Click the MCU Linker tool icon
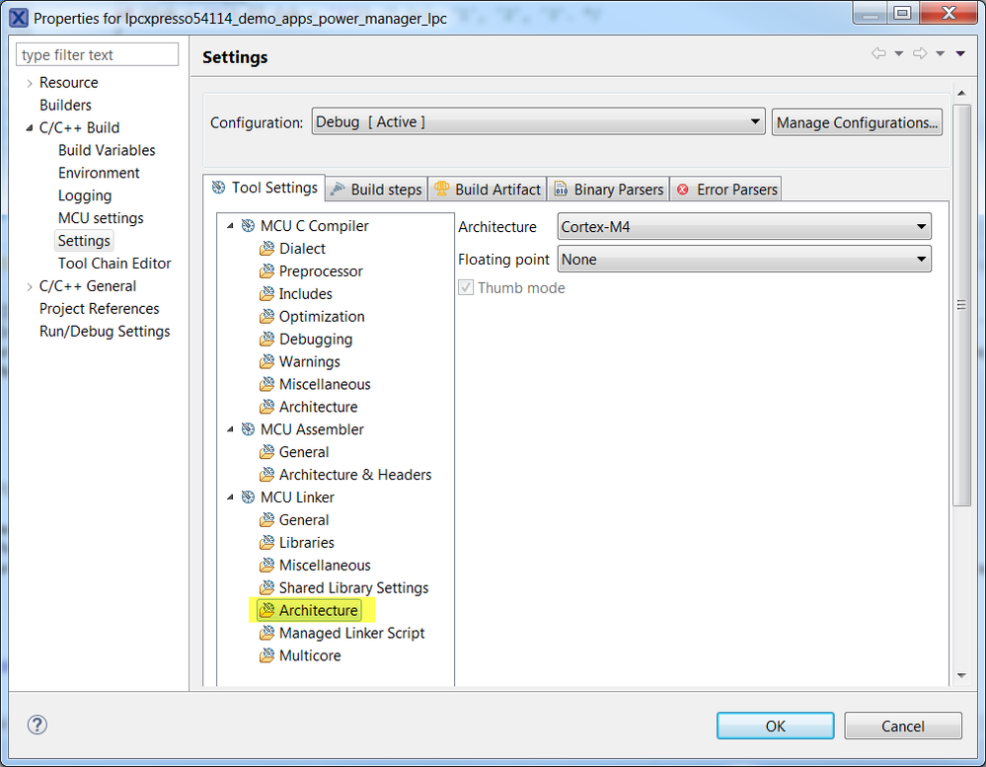The width and height of the screenshot is (986, 767). coord(249,498)
